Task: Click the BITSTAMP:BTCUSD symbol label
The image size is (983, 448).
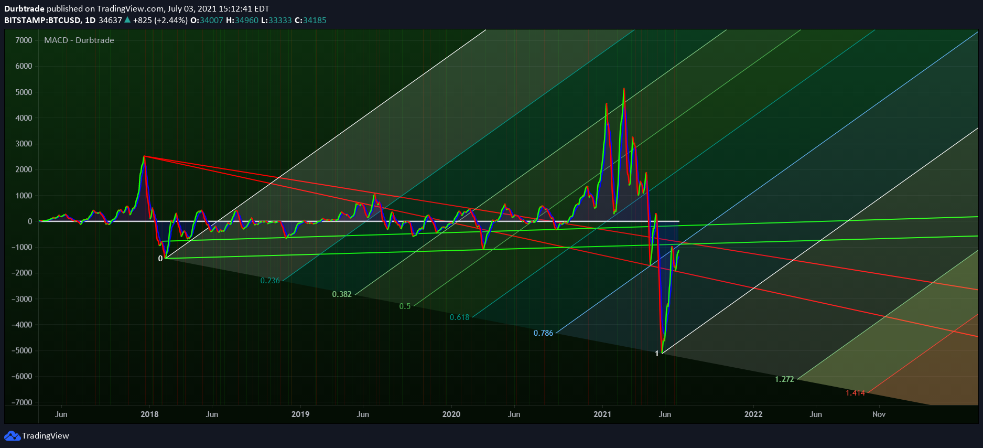Action: pyautogui.click(x=42, y=20)
